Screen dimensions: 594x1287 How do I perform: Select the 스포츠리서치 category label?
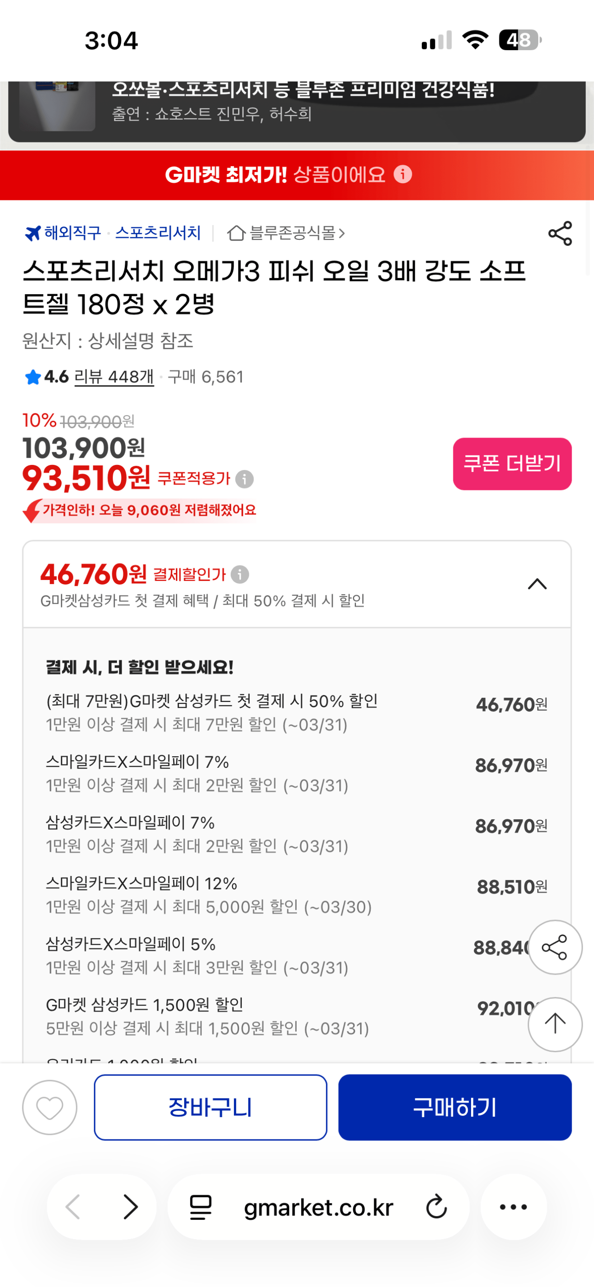pyautogui.click(x=159, y=232)
